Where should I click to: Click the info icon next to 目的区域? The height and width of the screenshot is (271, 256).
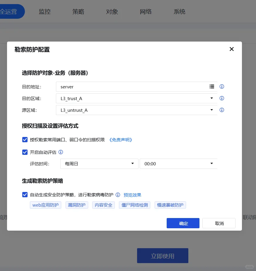(x=222, y=98)
